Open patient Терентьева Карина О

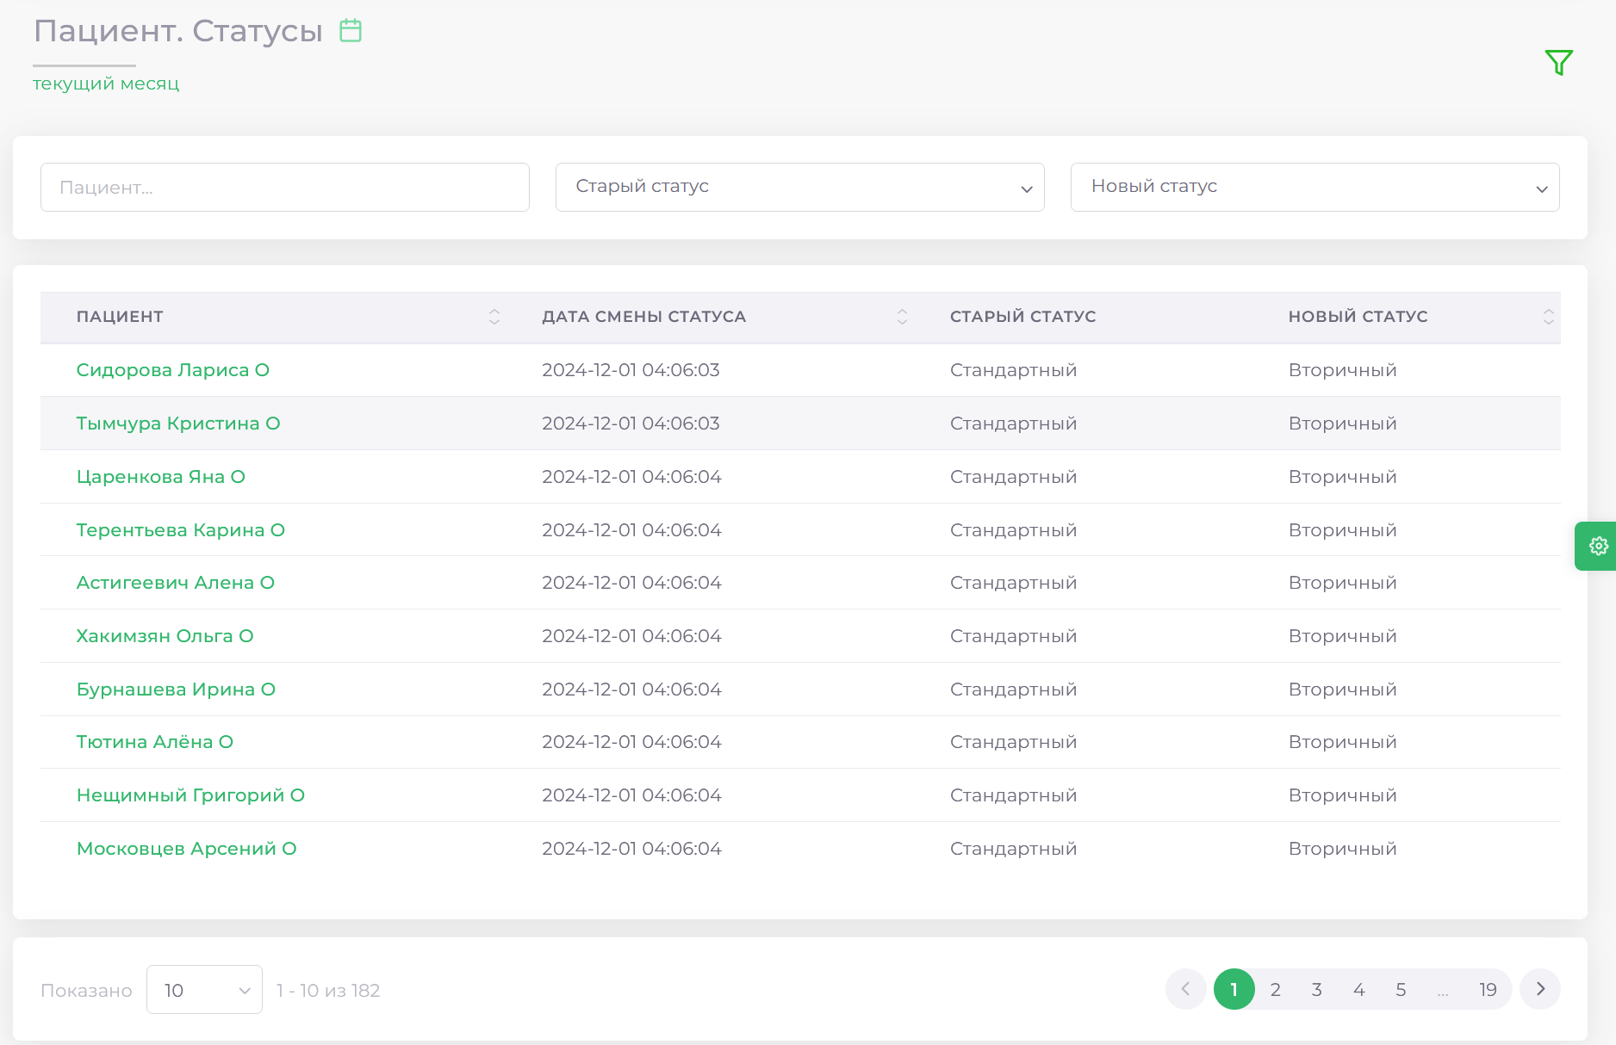coord(181,530)
